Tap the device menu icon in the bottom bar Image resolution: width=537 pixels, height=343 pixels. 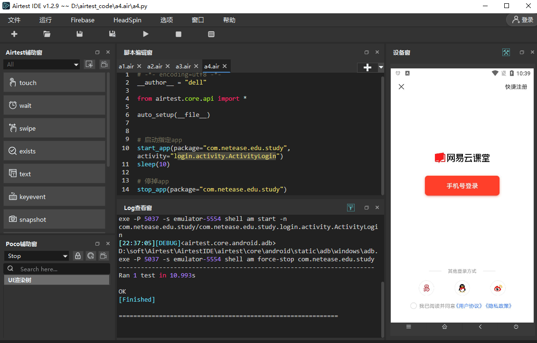coord(409,326)
